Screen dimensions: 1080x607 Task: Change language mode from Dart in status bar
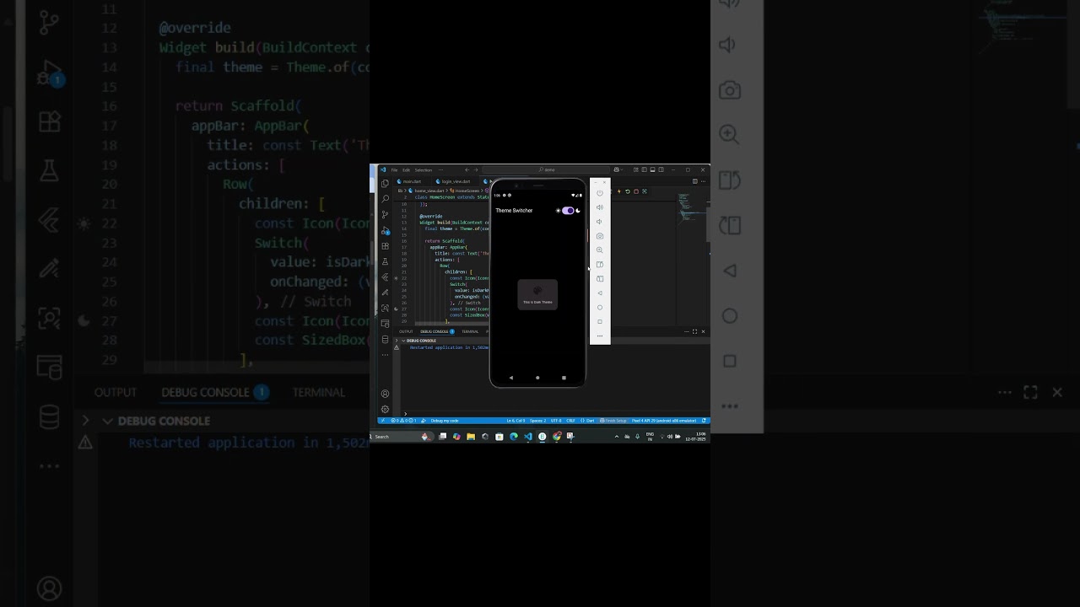pyautogui.click(x=591, y=421)
